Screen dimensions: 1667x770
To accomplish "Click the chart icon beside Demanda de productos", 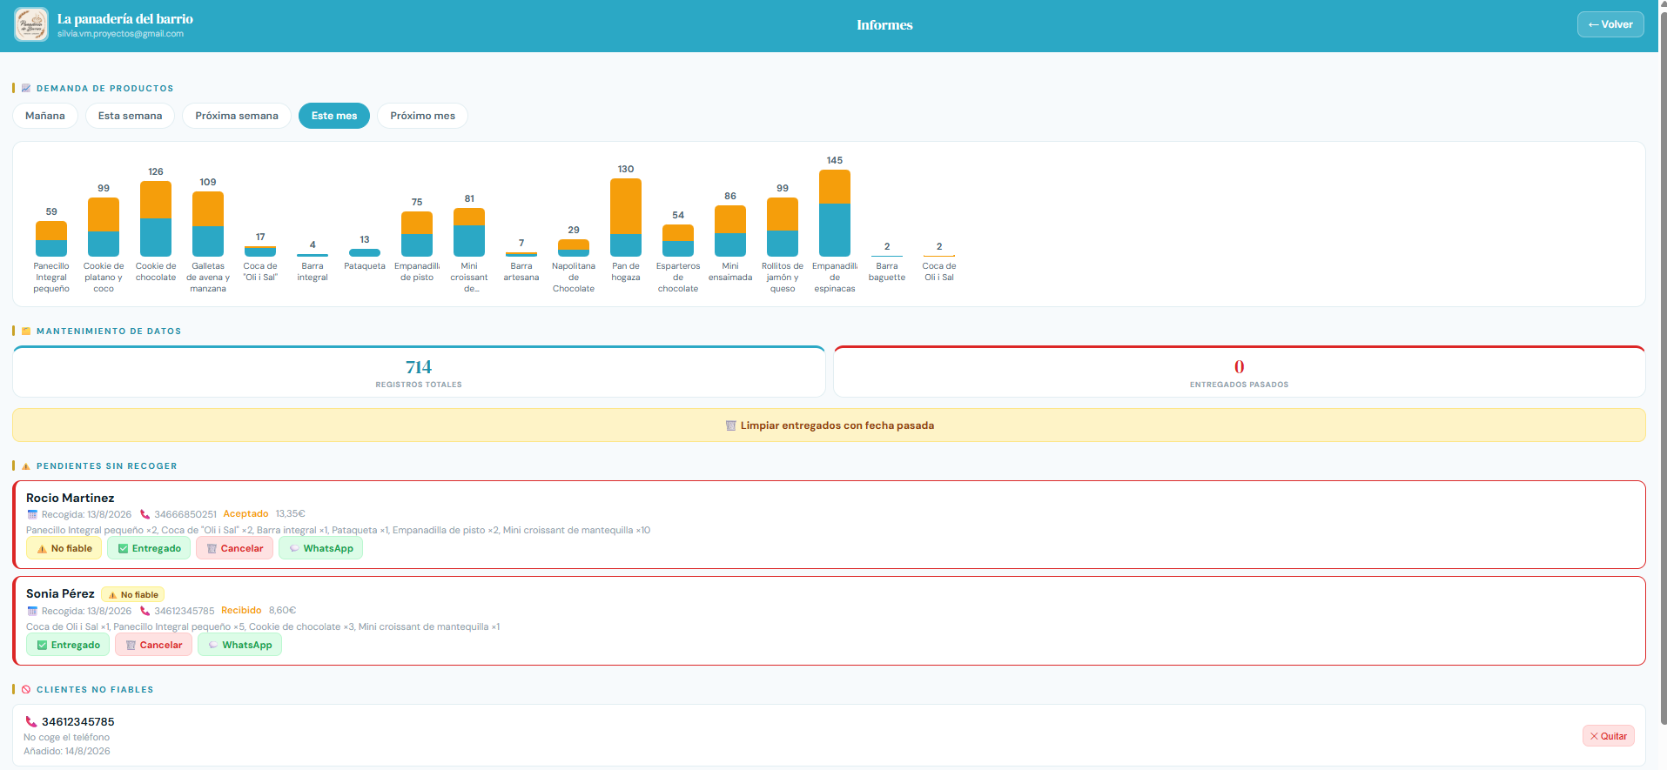I will tap(26, 89).
